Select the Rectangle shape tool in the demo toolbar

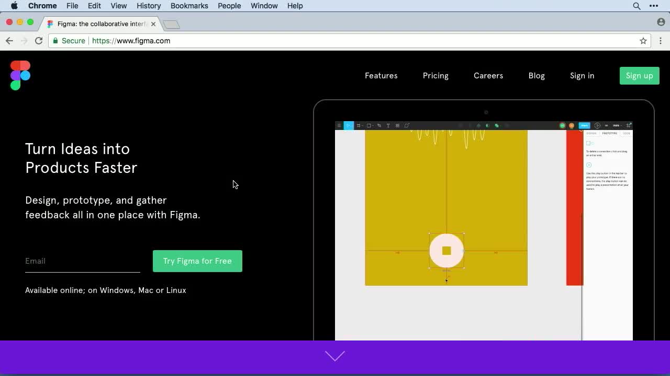pyautogui.click(x=369, y=125)
